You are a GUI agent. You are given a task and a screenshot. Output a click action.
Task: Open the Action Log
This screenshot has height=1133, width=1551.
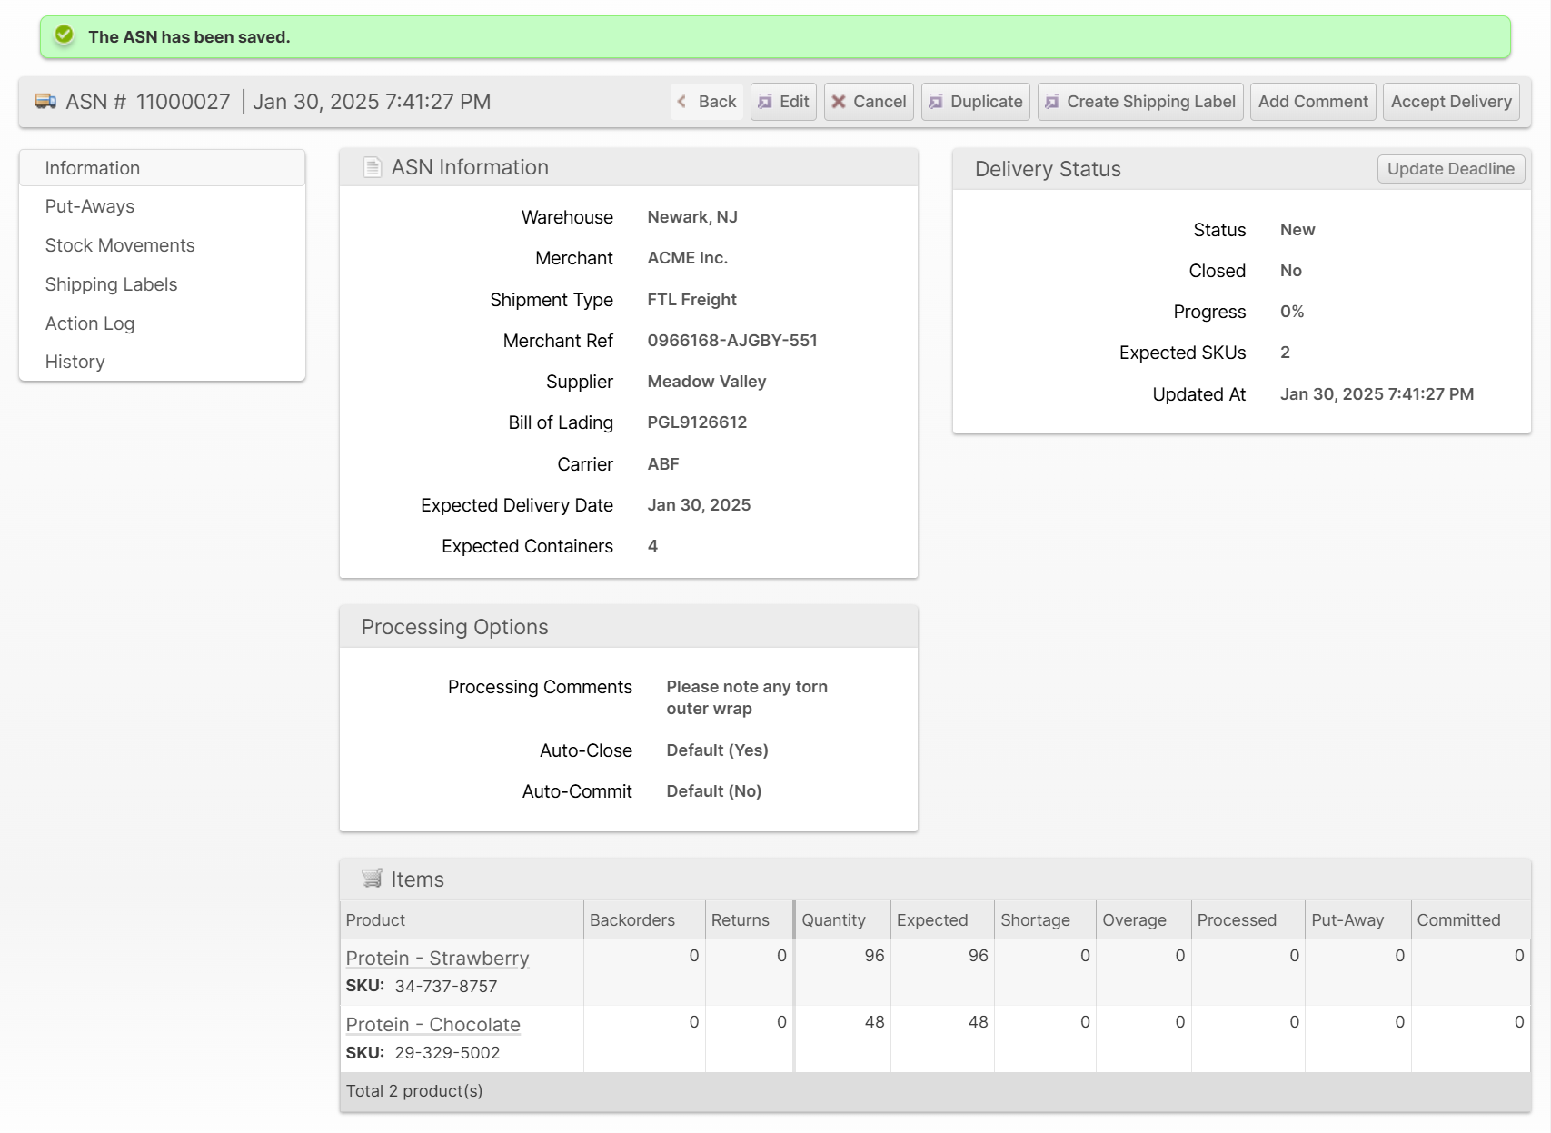pyautogui.click(x=90, y=323)
